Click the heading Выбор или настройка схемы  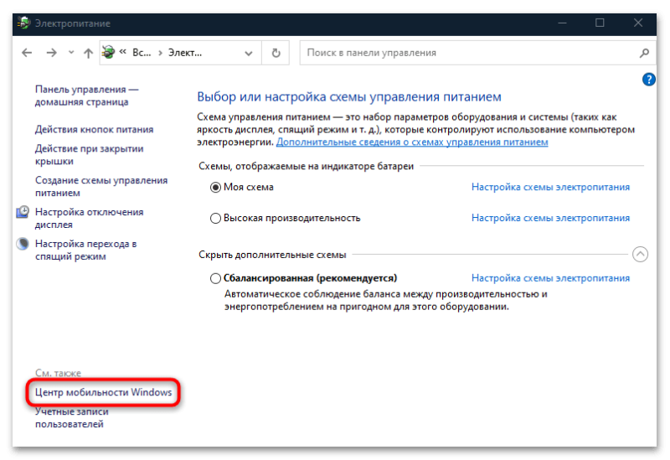coord(348,97)
